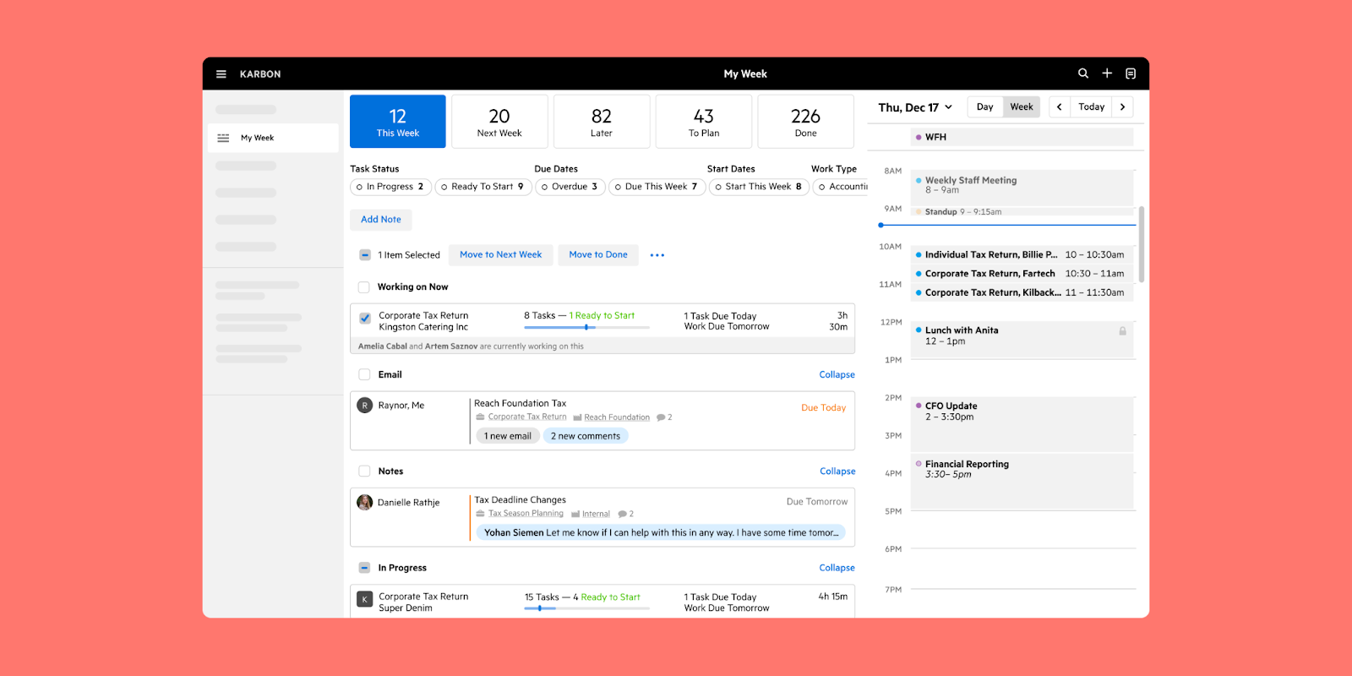Image resolution: width=1352 pixels, height=676 pixels.
Task: Deselect all via the 1 Item Selected checkbox
Action: pyautogui.click(x=365, y=255)
